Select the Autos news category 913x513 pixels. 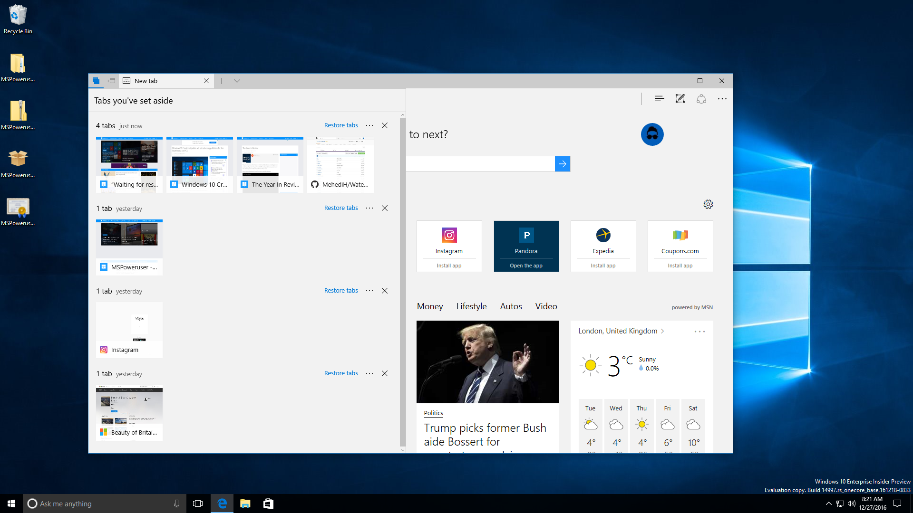(x=511, y=306)
